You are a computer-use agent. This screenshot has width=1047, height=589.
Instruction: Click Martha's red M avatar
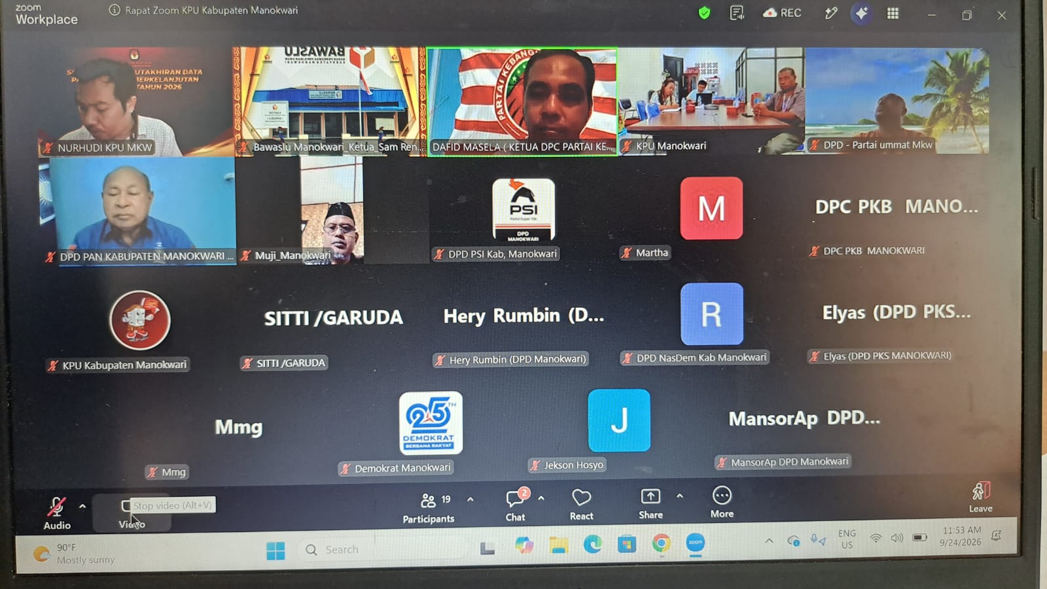point(711,208)
